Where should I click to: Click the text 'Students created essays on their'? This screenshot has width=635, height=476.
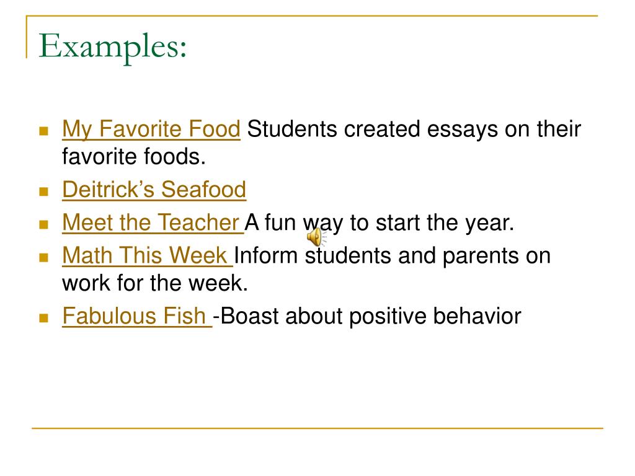pos(414,130)
